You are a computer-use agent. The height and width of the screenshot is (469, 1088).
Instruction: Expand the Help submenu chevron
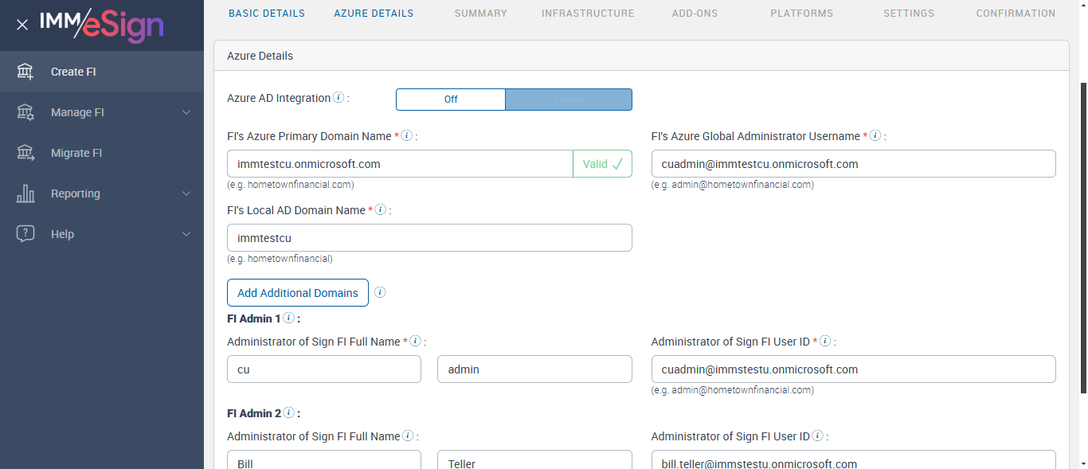tap(186, 234)
